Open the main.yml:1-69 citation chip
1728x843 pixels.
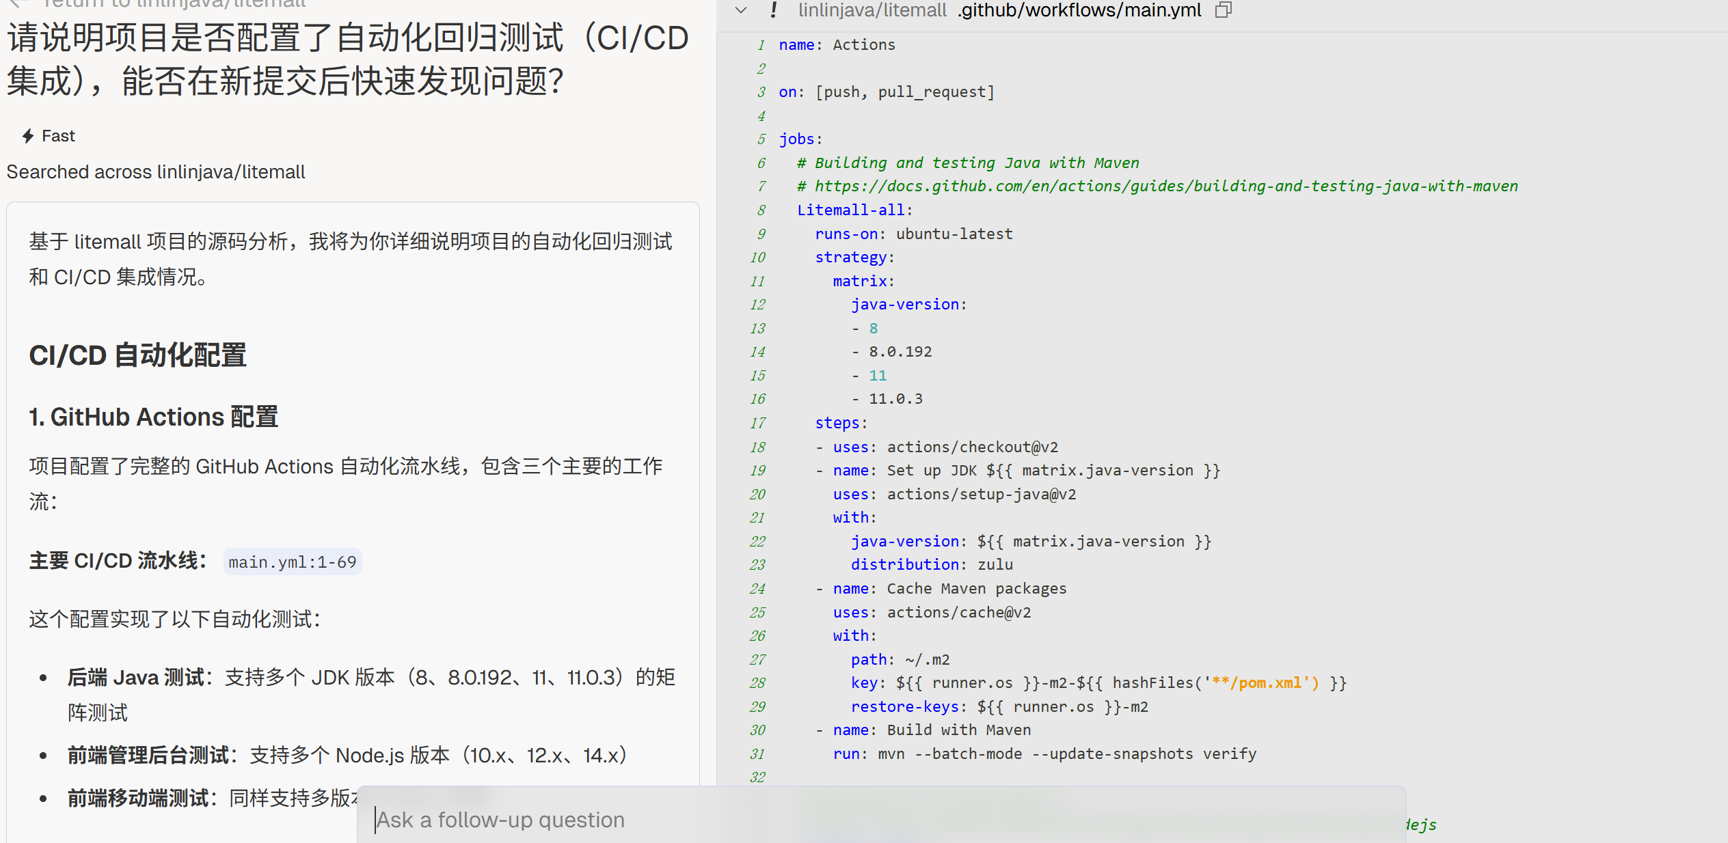[293, 562]
